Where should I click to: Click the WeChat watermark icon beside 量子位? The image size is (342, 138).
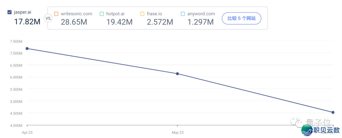(x=298, y=122)
